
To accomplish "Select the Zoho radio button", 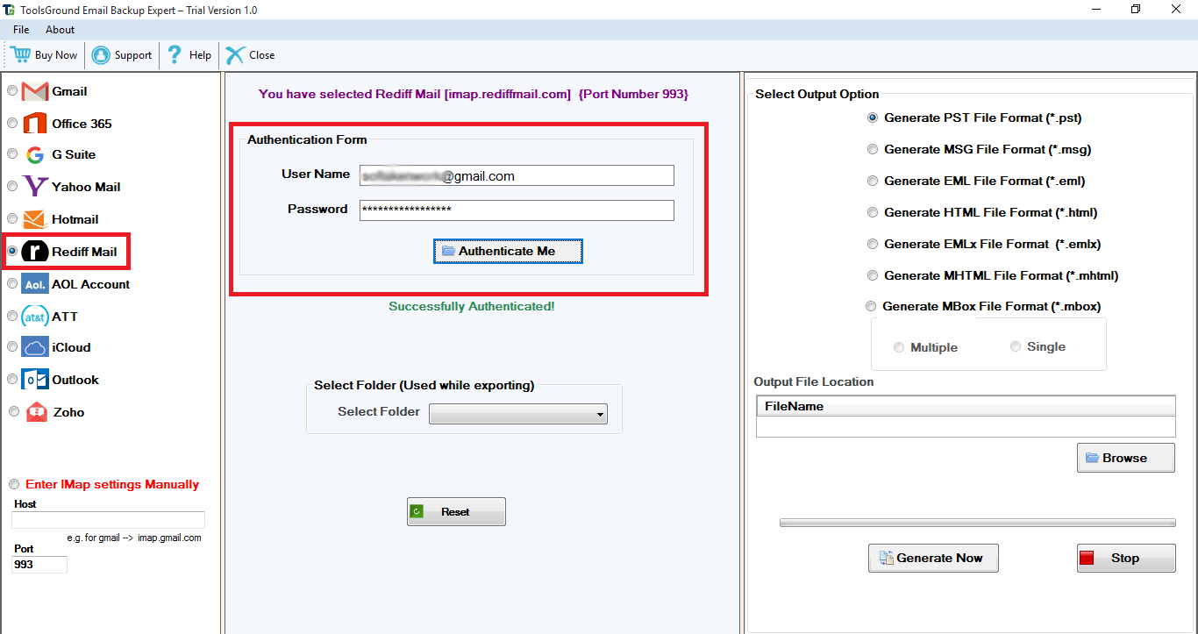I will coord(14,411).
